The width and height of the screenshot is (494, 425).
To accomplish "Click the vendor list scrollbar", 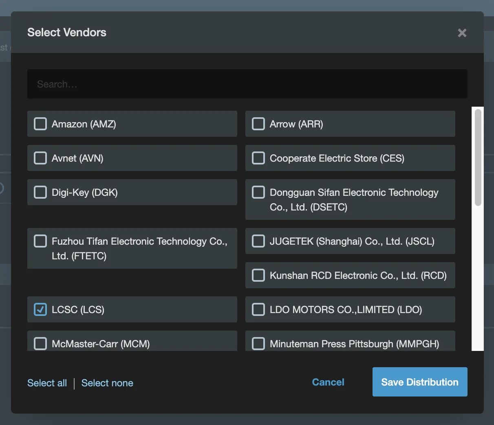I will pyautogui.click(x=478, y=157).
